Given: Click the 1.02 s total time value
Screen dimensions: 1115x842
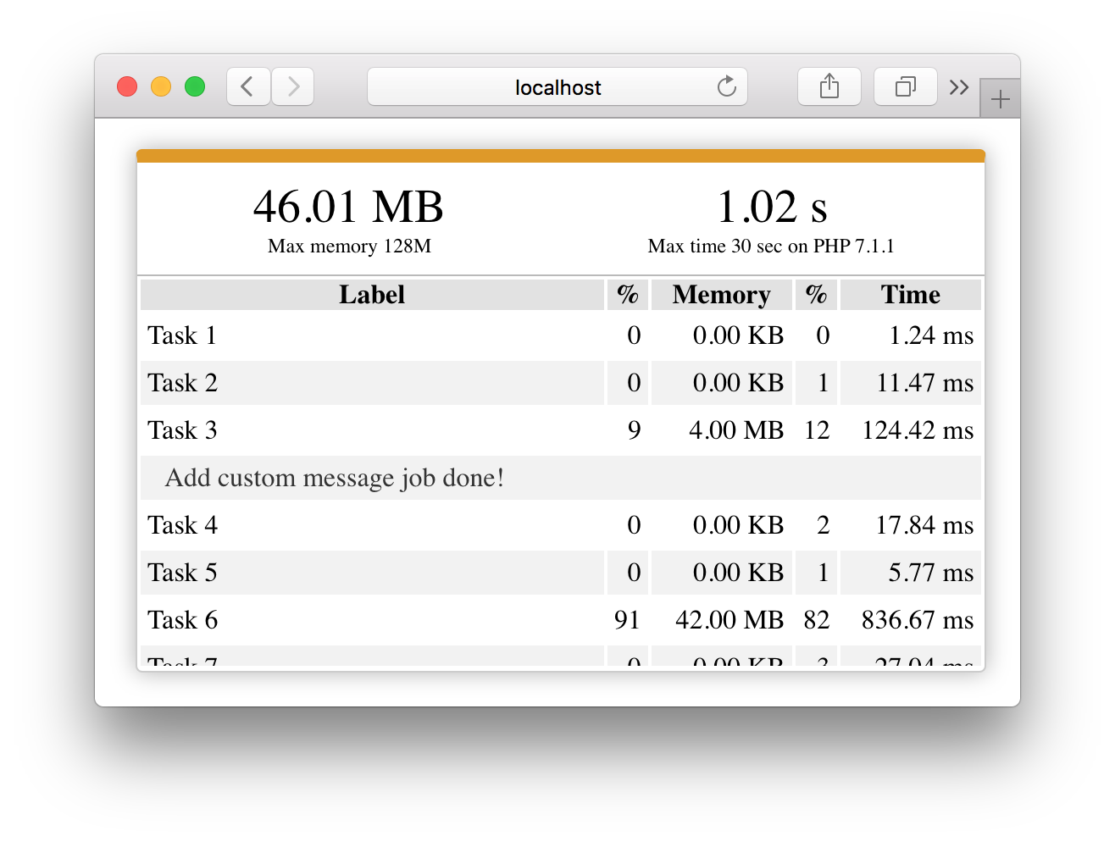Looking at the screenshot, I should (772, 206).
